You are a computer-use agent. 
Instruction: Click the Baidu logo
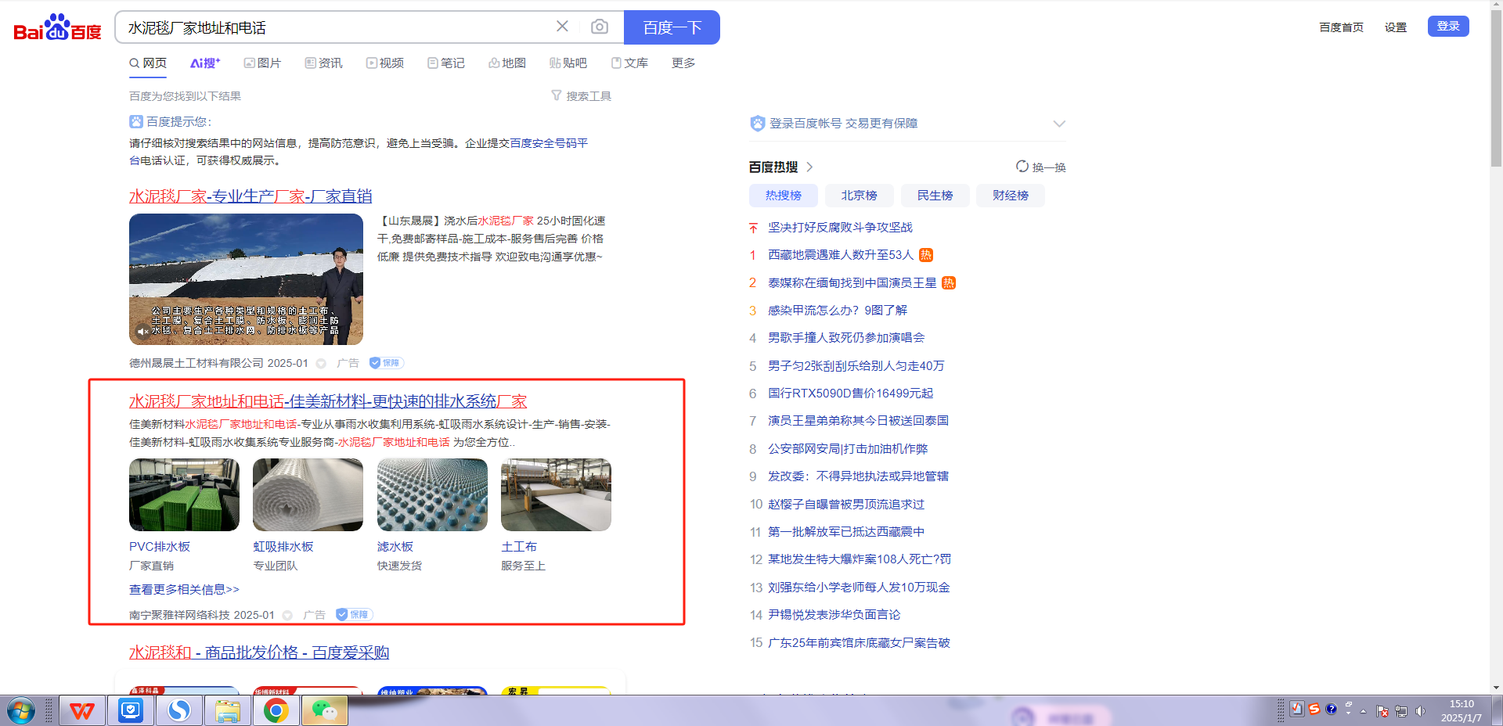pyautogui.click(x=57, y=28)
